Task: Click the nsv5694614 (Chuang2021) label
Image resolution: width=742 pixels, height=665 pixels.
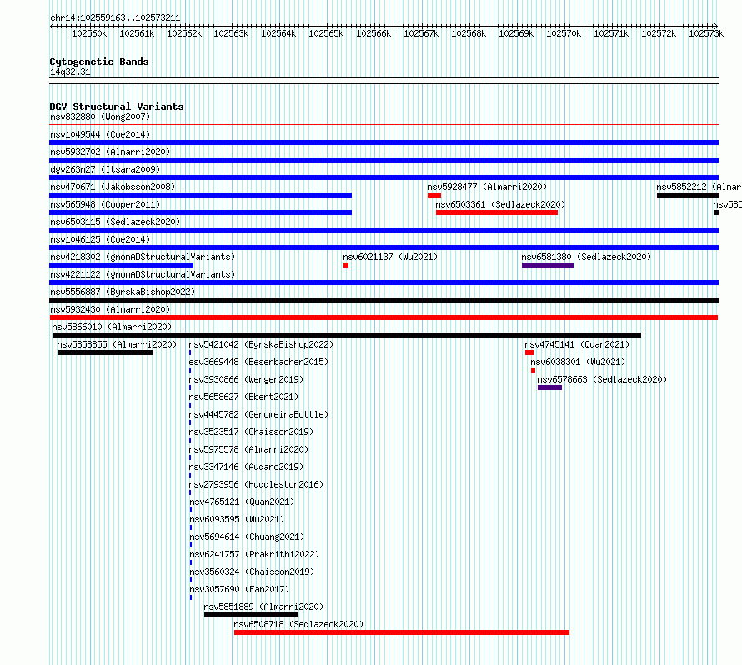Action: click(x=247, y=537)
